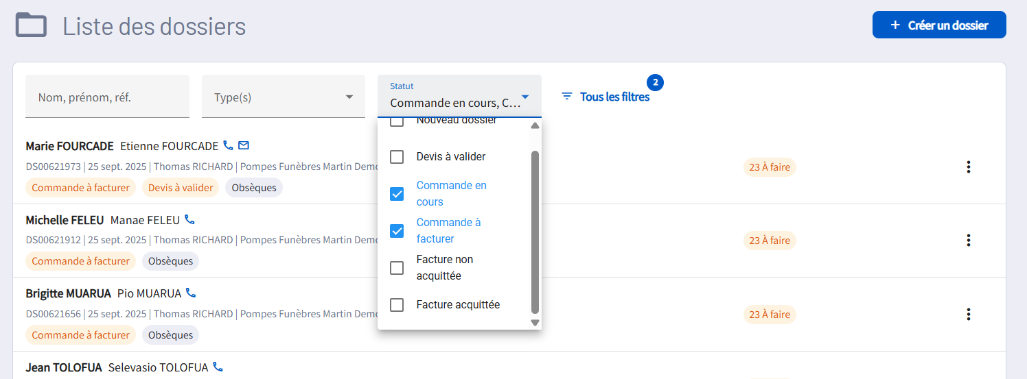1027x379 pixels.
Task: Click phone icon next to Etienne FOURCADE
Action: [x=229, y=146]
